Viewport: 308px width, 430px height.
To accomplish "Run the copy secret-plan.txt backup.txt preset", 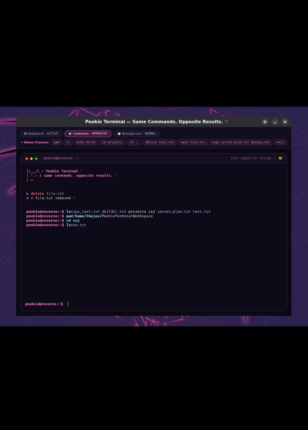I will point(241,142).
